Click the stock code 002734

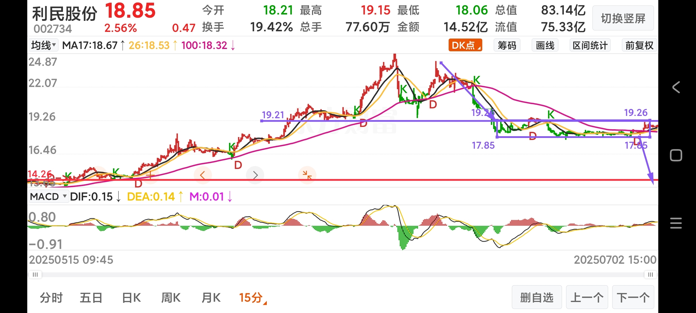[52, 29]
